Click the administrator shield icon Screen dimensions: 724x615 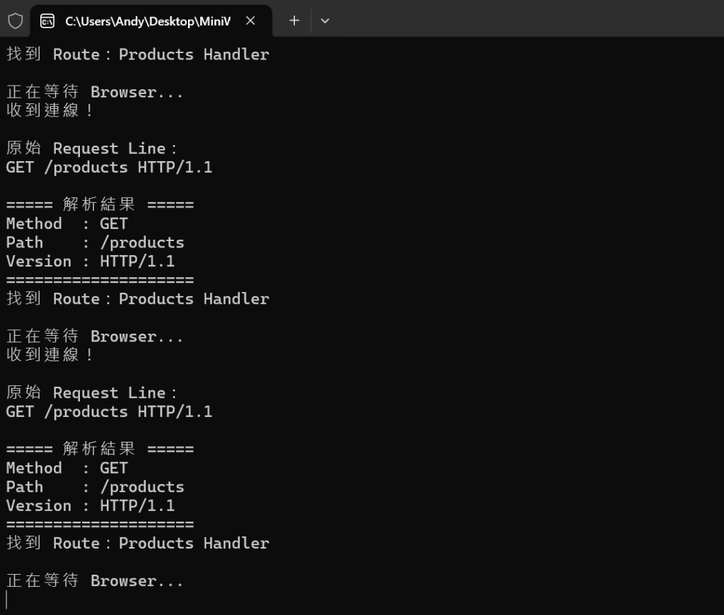point(16,20)
